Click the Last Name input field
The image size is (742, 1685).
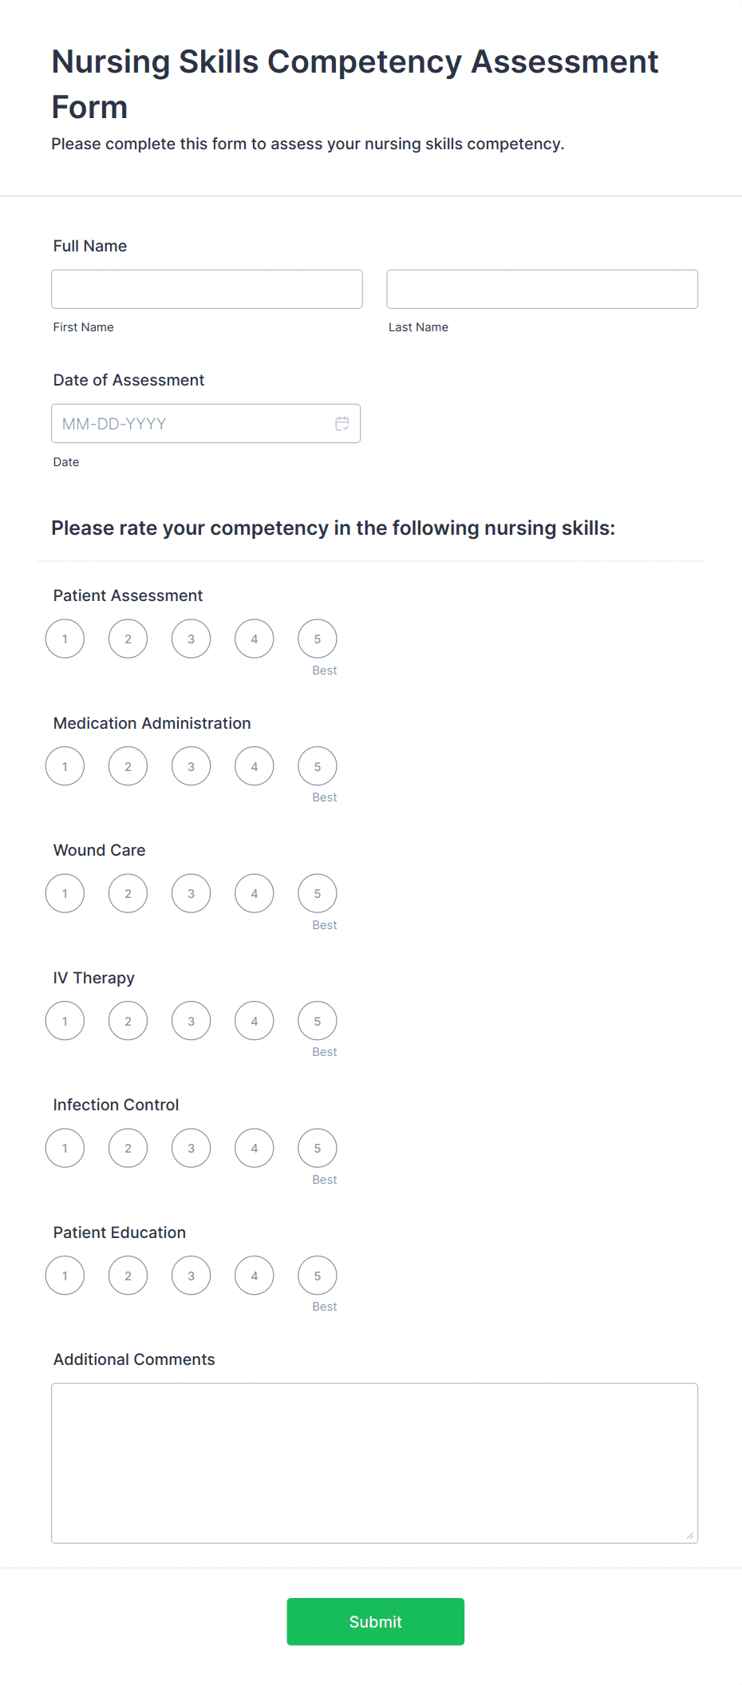[542, 288]
